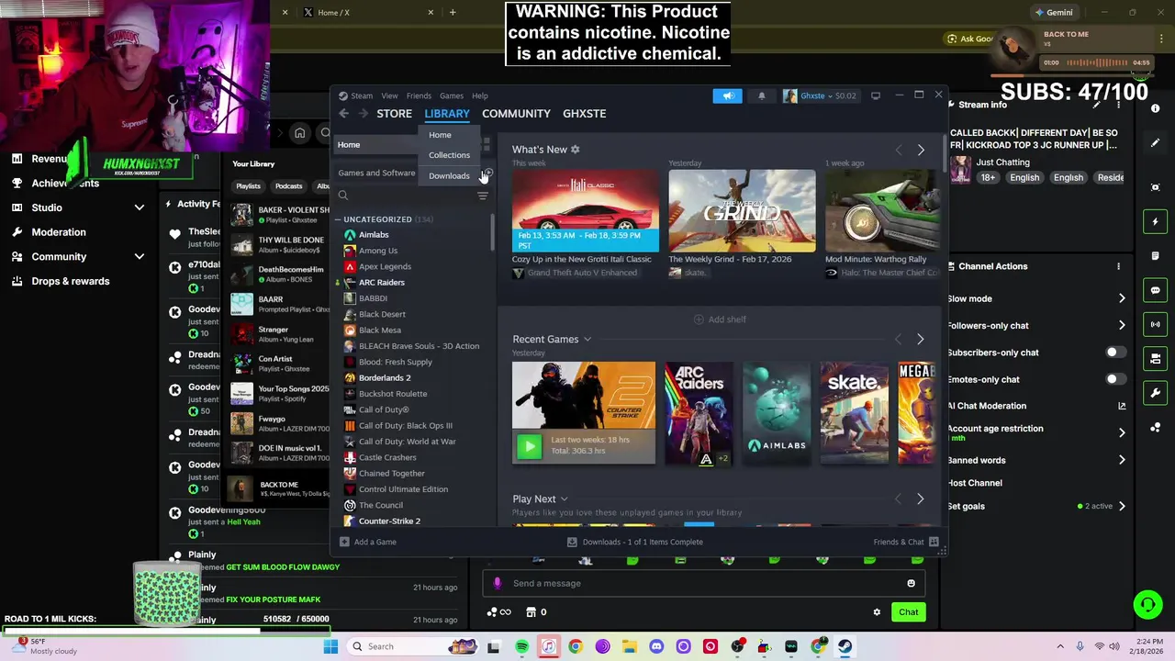Go back with Steam back arrow
This screenshot has height=661, width=1175.
344,114
